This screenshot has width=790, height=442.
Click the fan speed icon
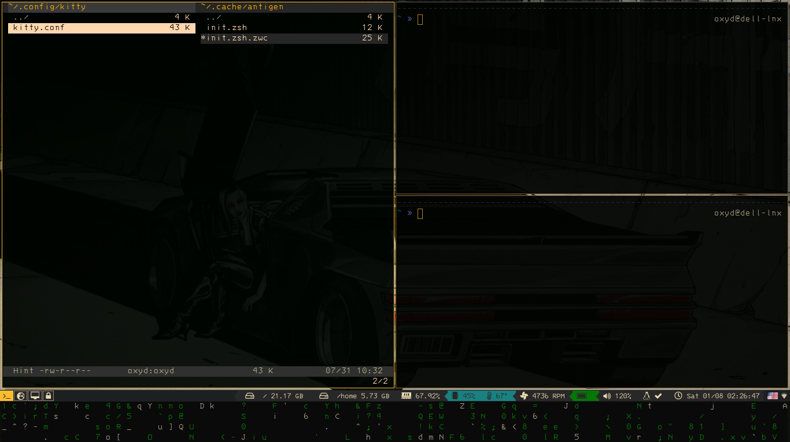tap(524, 396)
